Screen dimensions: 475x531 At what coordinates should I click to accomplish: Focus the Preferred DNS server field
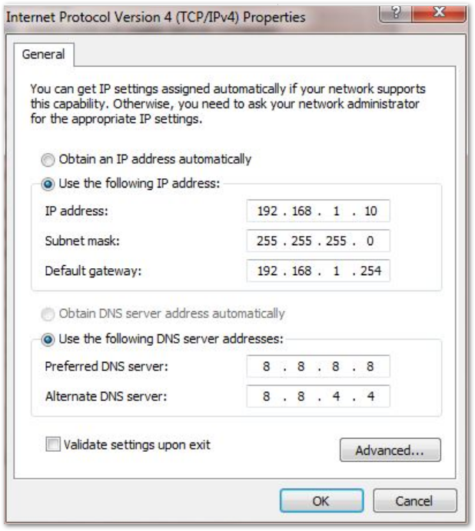tap(318, 367)
